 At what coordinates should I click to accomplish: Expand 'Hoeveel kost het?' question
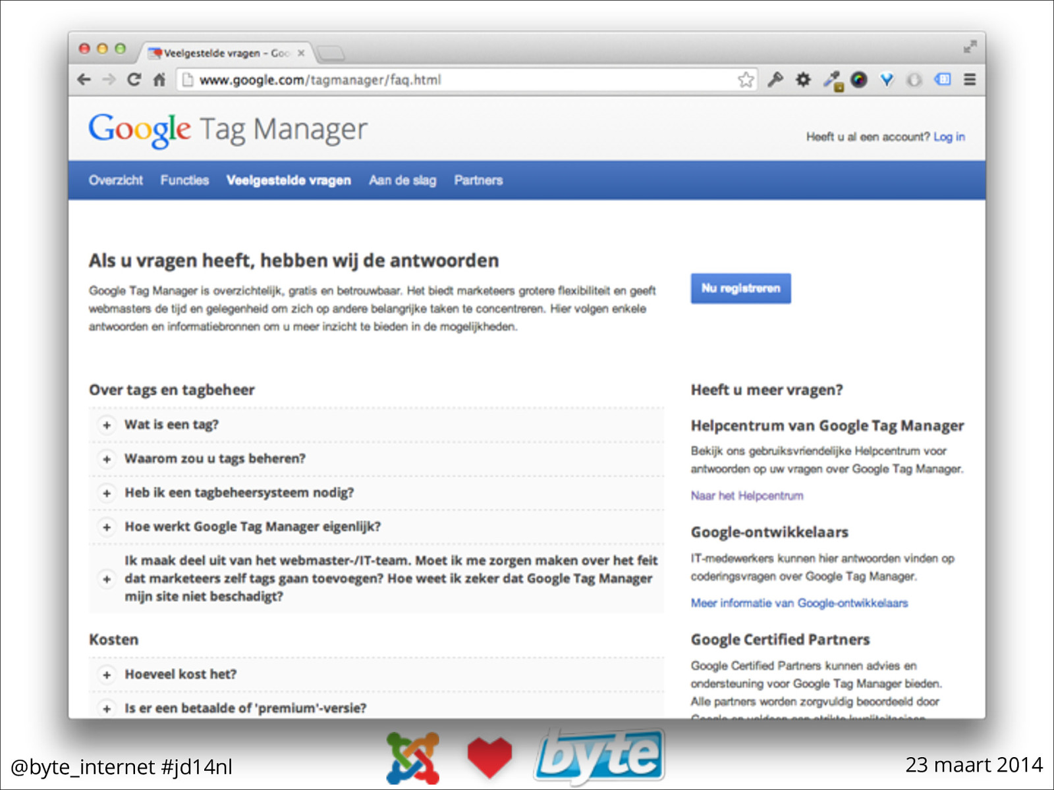(376, 675)
